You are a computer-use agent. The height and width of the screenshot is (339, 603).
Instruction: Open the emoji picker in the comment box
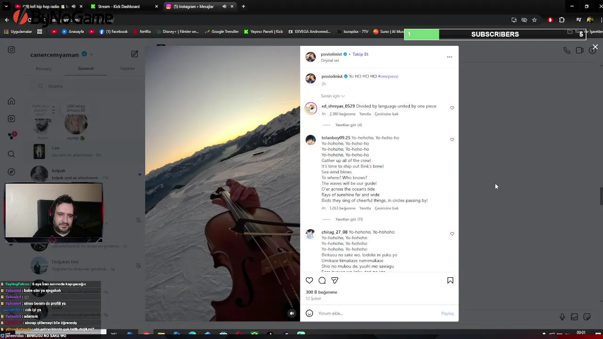[310, 314]
